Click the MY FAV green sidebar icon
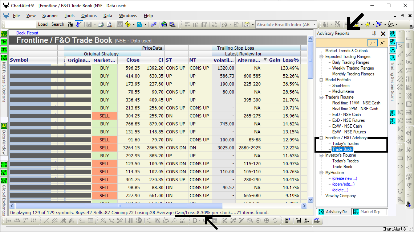 [4, 33]
